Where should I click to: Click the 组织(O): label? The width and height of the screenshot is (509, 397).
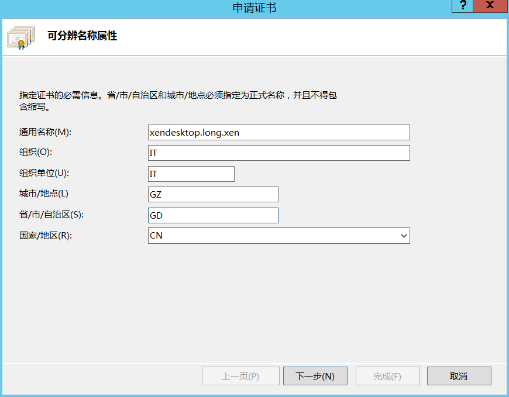(x=36, y=152)
